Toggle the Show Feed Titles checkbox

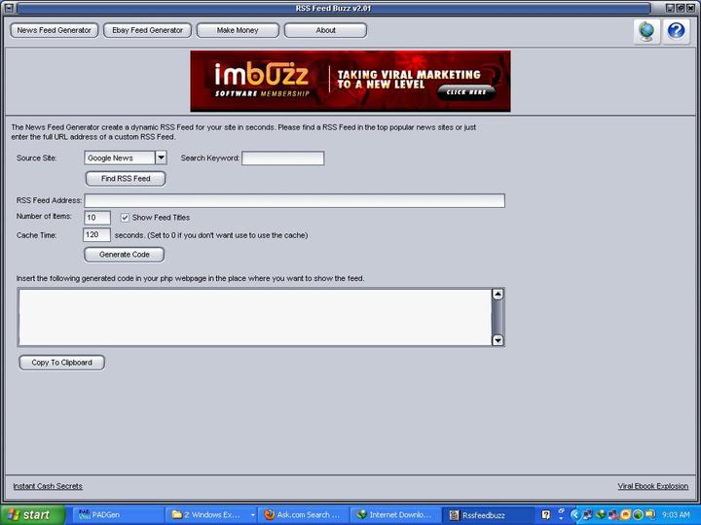tap(125, 218)
